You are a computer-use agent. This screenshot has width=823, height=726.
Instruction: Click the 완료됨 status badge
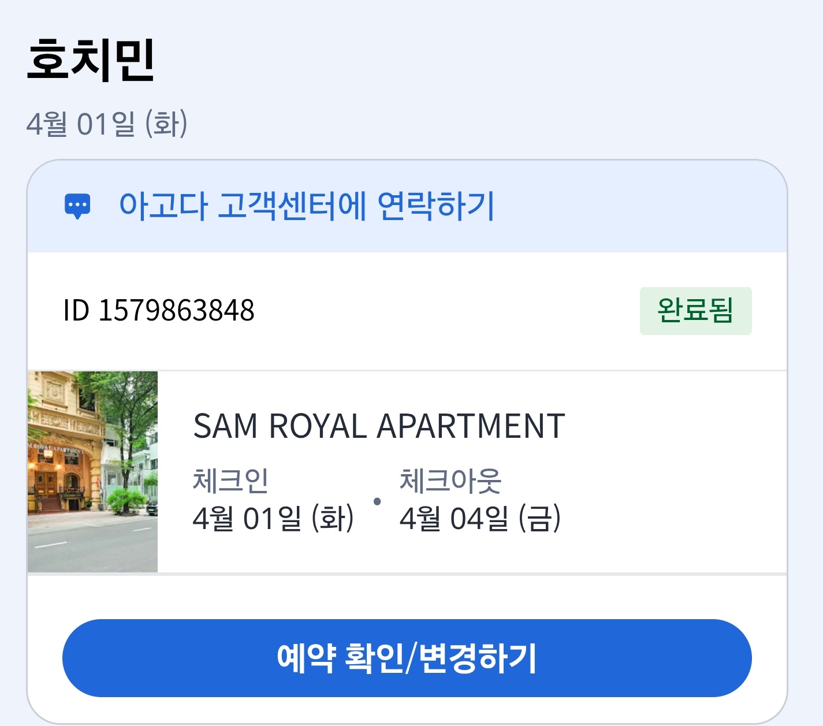tap(695, 311)
